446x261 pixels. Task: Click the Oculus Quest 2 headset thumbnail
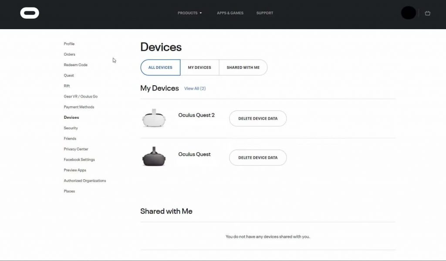coord(154,118)
